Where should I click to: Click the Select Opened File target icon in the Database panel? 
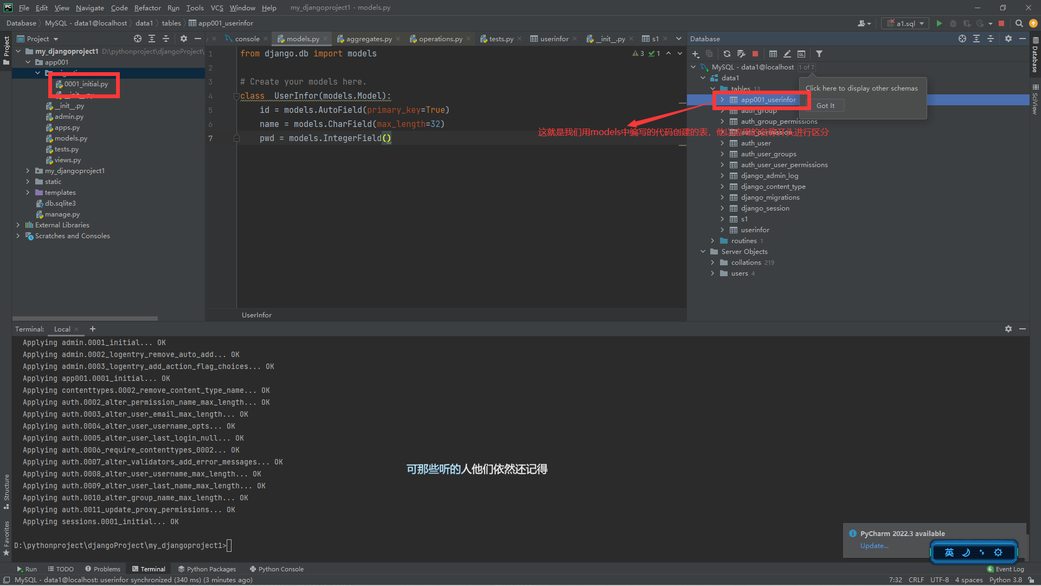click(962, 39)
